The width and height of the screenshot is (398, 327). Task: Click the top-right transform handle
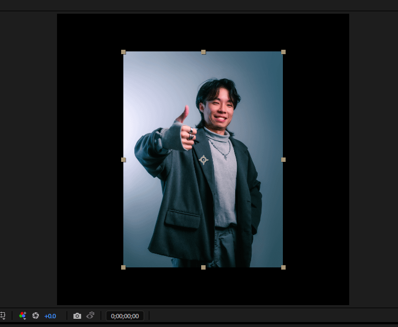283,52
